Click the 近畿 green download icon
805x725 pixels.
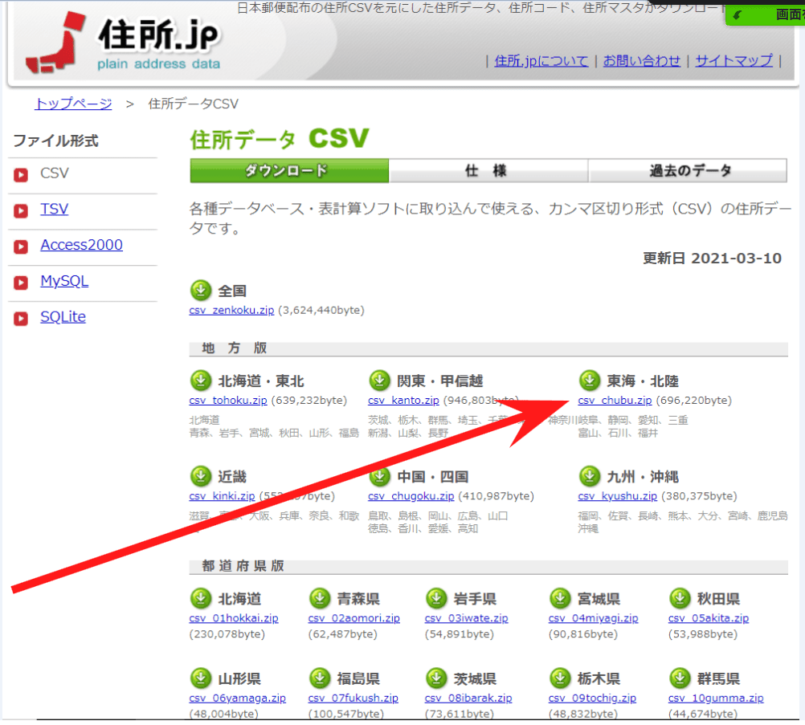tap(200, 476)
